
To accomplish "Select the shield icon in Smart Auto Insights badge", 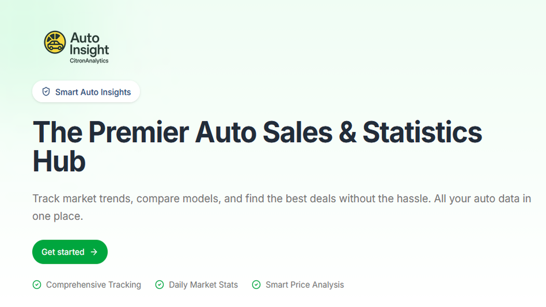I will click(46, 91).
